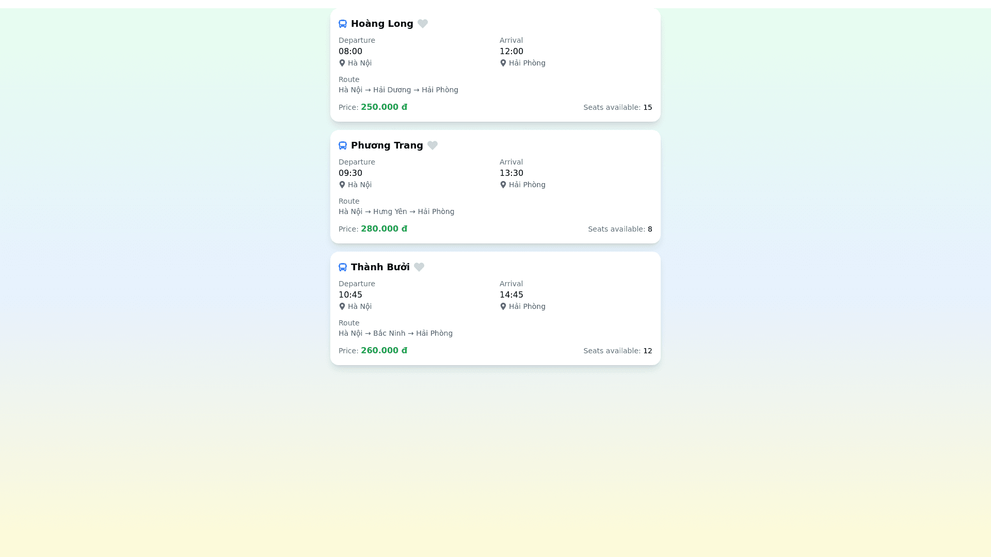Image resolution: width=991 pixels, height=557 pixels.
Task: Open the Phương Trang operator title
Action: tap(387, 145)
